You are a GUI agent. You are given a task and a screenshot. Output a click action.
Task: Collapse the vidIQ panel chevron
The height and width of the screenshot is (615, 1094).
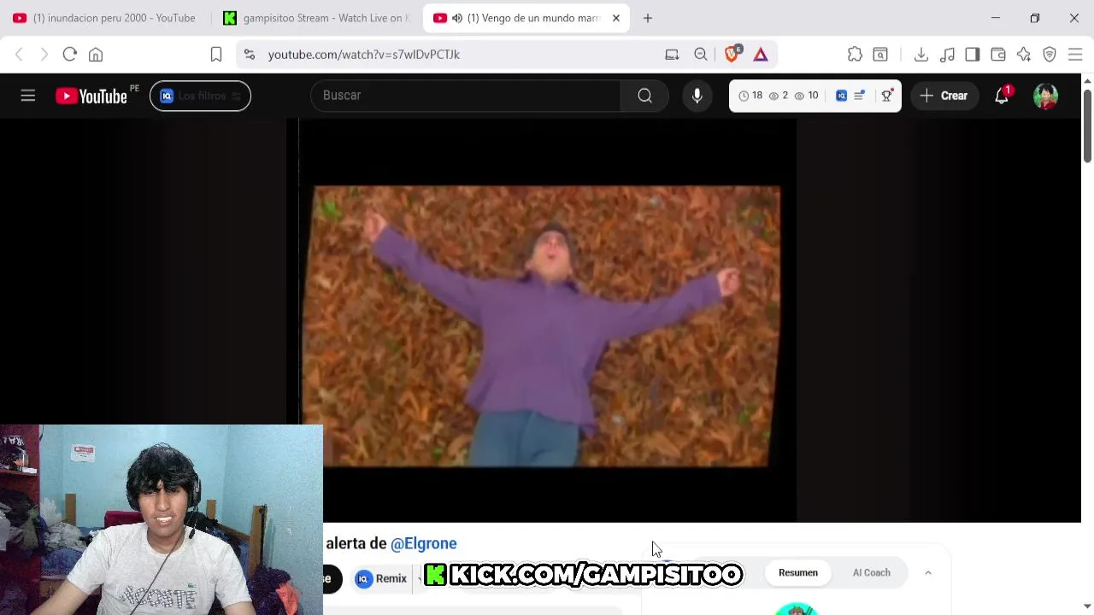[x=928, y=572]
